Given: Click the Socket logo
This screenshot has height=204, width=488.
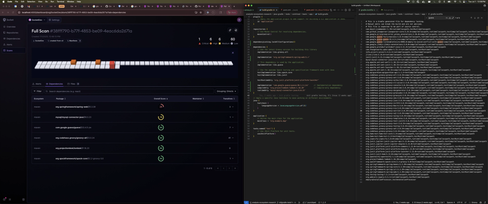Looking at the screenshot, I should point(8,20).
